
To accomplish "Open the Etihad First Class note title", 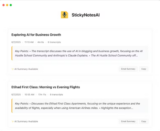I will [45, 87].
